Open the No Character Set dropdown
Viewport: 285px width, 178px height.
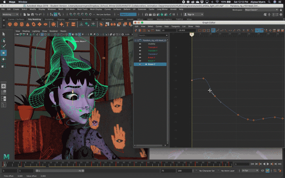[x=207, y=171]
